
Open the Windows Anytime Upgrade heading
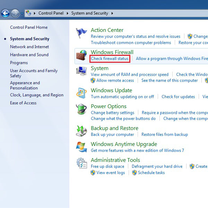[124, 144]
